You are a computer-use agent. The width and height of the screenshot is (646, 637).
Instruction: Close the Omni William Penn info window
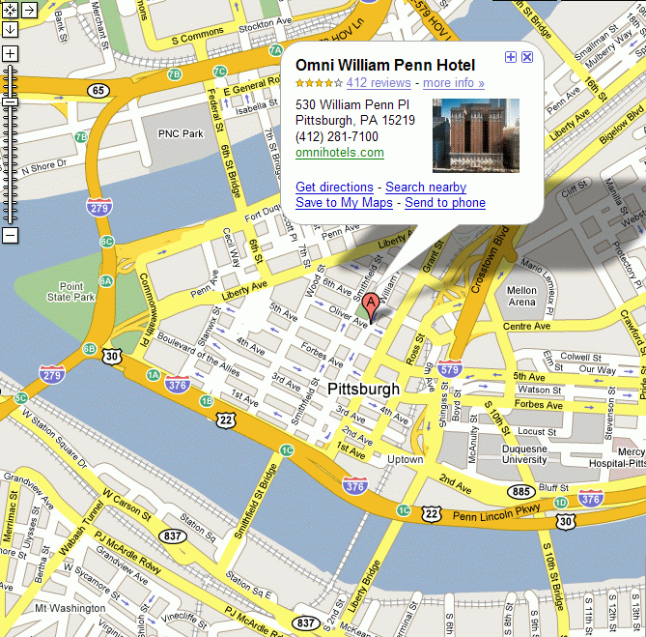point(527,57)
